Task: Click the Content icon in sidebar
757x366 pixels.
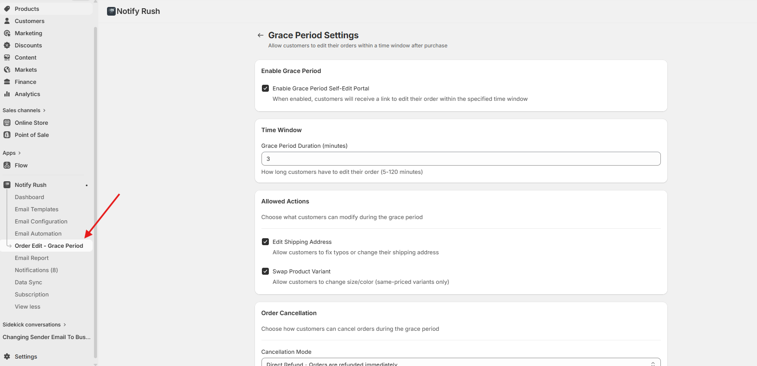Action: [x=7, y=57]
